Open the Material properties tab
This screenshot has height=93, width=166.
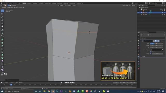[x=139, y=69]
